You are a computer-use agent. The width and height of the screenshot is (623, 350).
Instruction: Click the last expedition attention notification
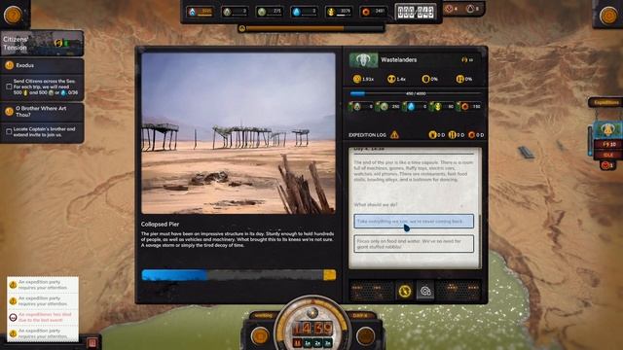tap(43, 333)
